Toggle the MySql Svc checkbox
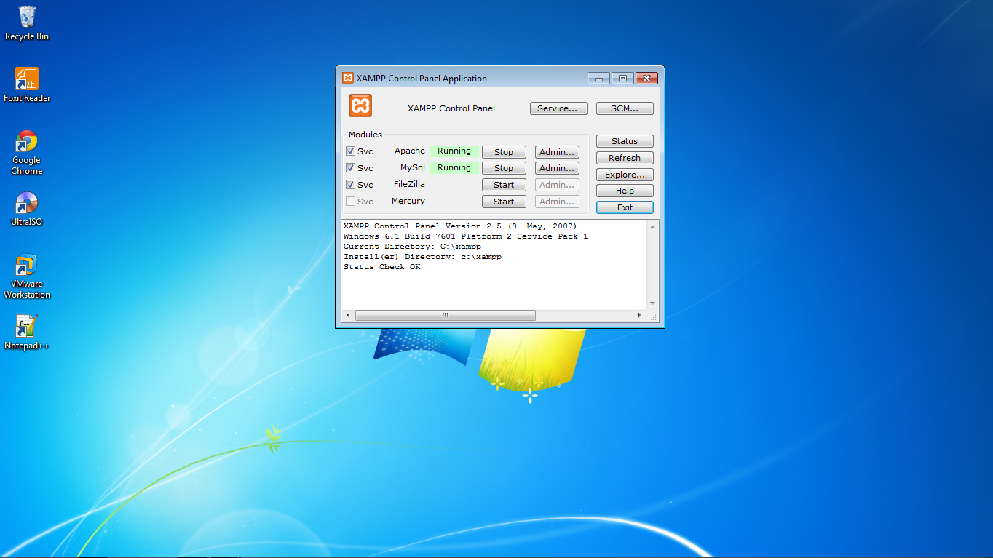993x558 pixels. pos(350,168)
